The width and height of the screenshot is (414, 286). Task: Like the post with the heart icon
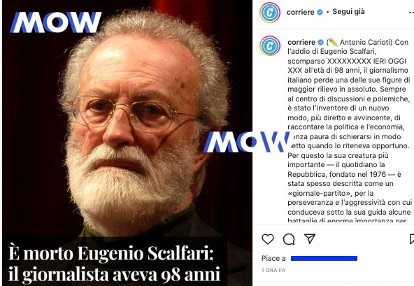tap(268, 239)
